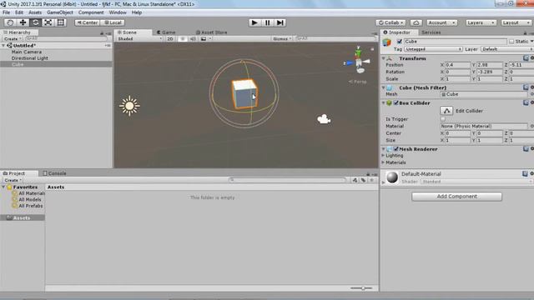The width and height of the screenshot is (534, 300).
Task: Open the Shaded draw mode dropdown
Action: (139, 39)
